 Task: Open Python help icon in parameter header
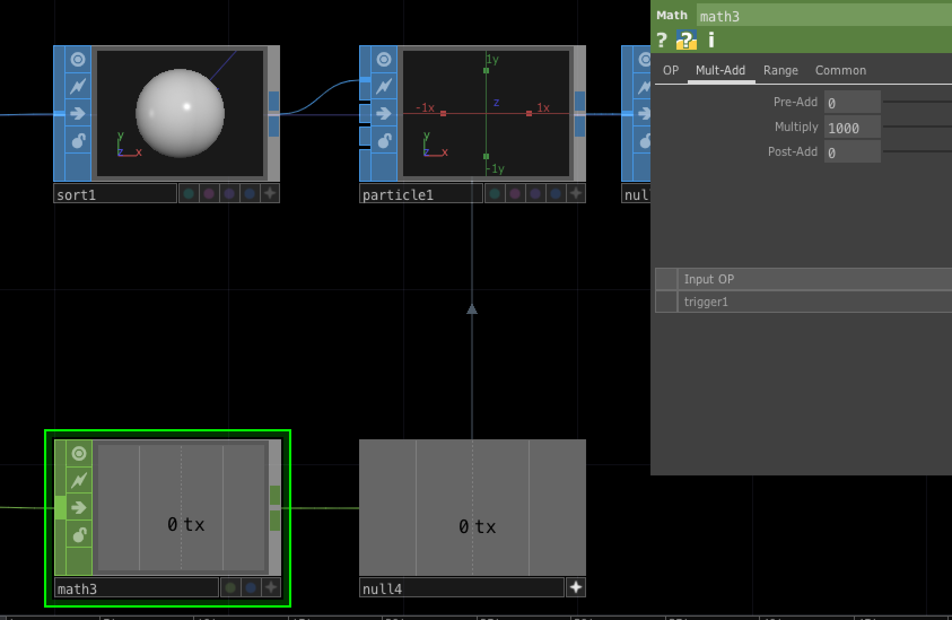[x=686, y=40]
